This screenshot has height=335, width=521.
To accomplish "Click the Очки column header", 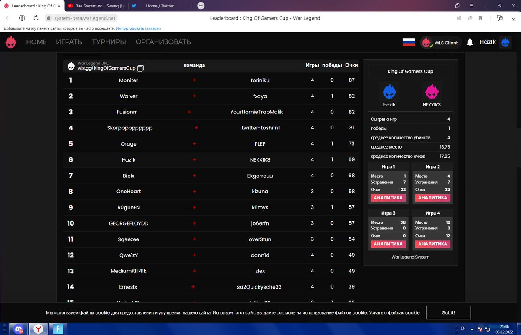I will pos(352,65).
